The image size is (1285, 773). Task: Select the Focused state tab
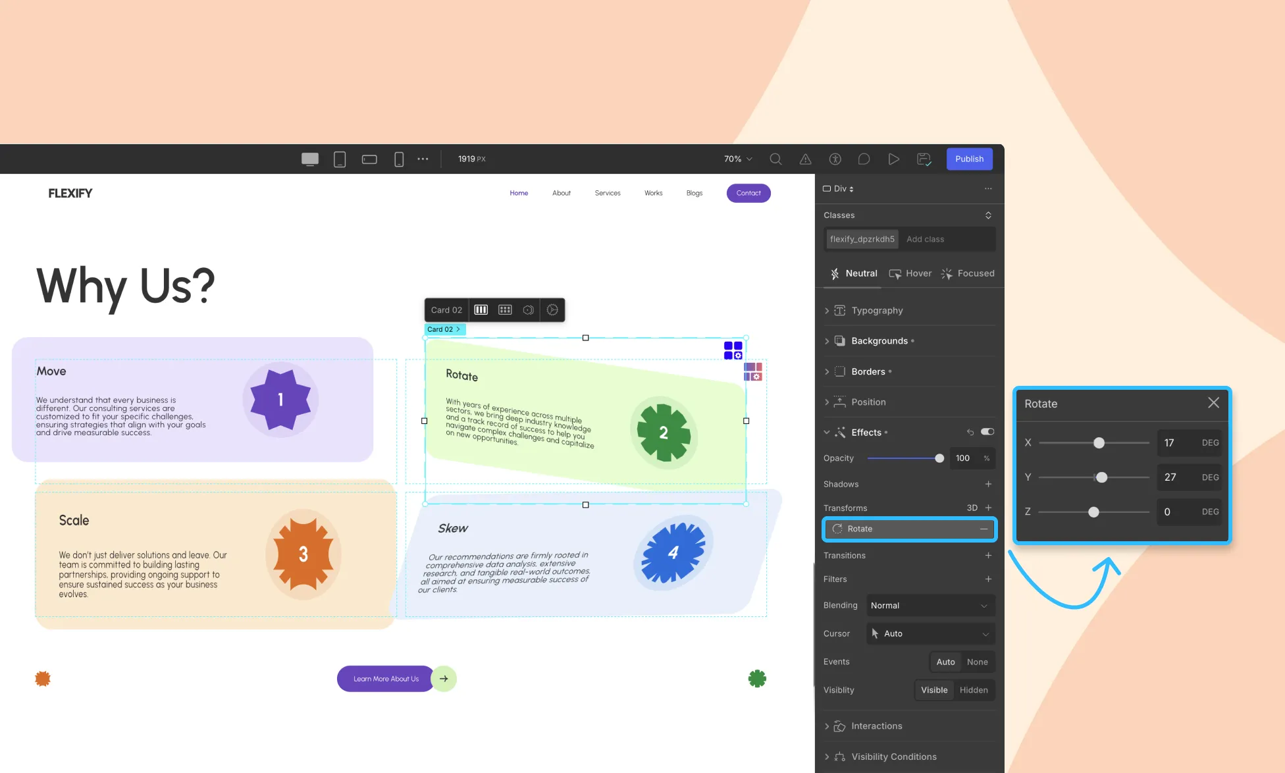pos(967,274)
